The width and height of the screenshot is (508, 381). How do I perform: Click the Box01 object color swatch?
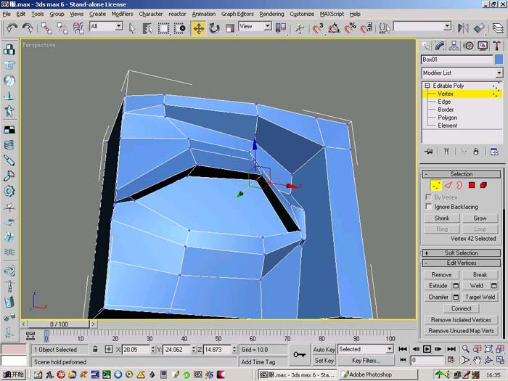point(499,60)
